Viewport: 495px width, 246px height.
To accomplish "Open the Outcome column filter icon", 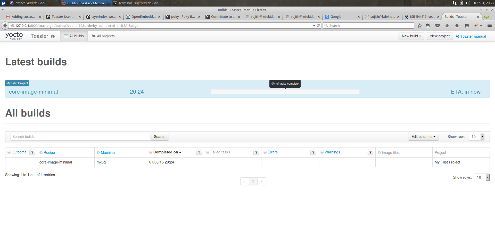I will [32, 152].
